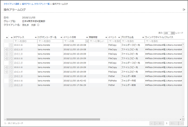Click the 前へ previous page button
The image size is (188, 127).
pos(160,123)
